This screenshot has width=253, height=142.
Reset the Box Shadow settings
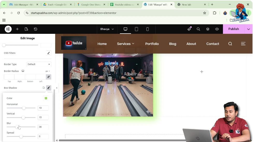[x=44, y=88]
